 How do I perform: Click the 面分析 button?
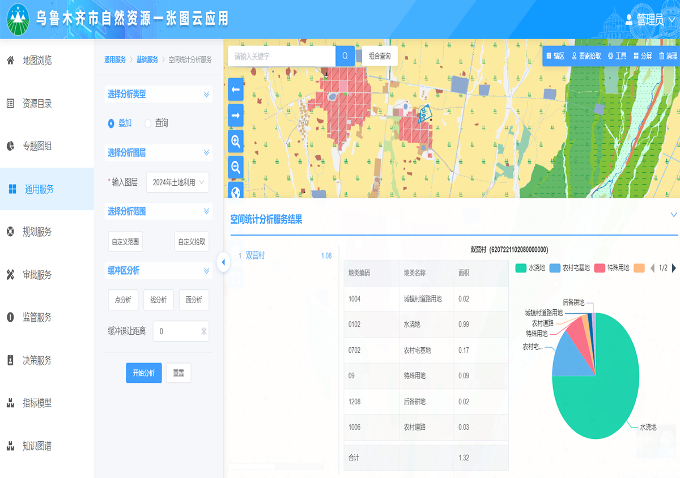point(194,300)
